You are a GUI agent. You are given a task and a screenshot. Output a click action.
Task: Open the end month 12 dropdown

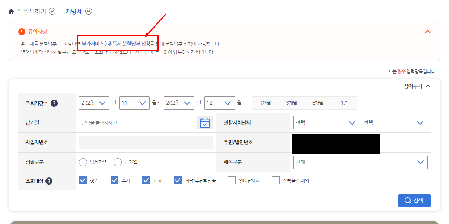pyautogui.click(x=219, y=103)
